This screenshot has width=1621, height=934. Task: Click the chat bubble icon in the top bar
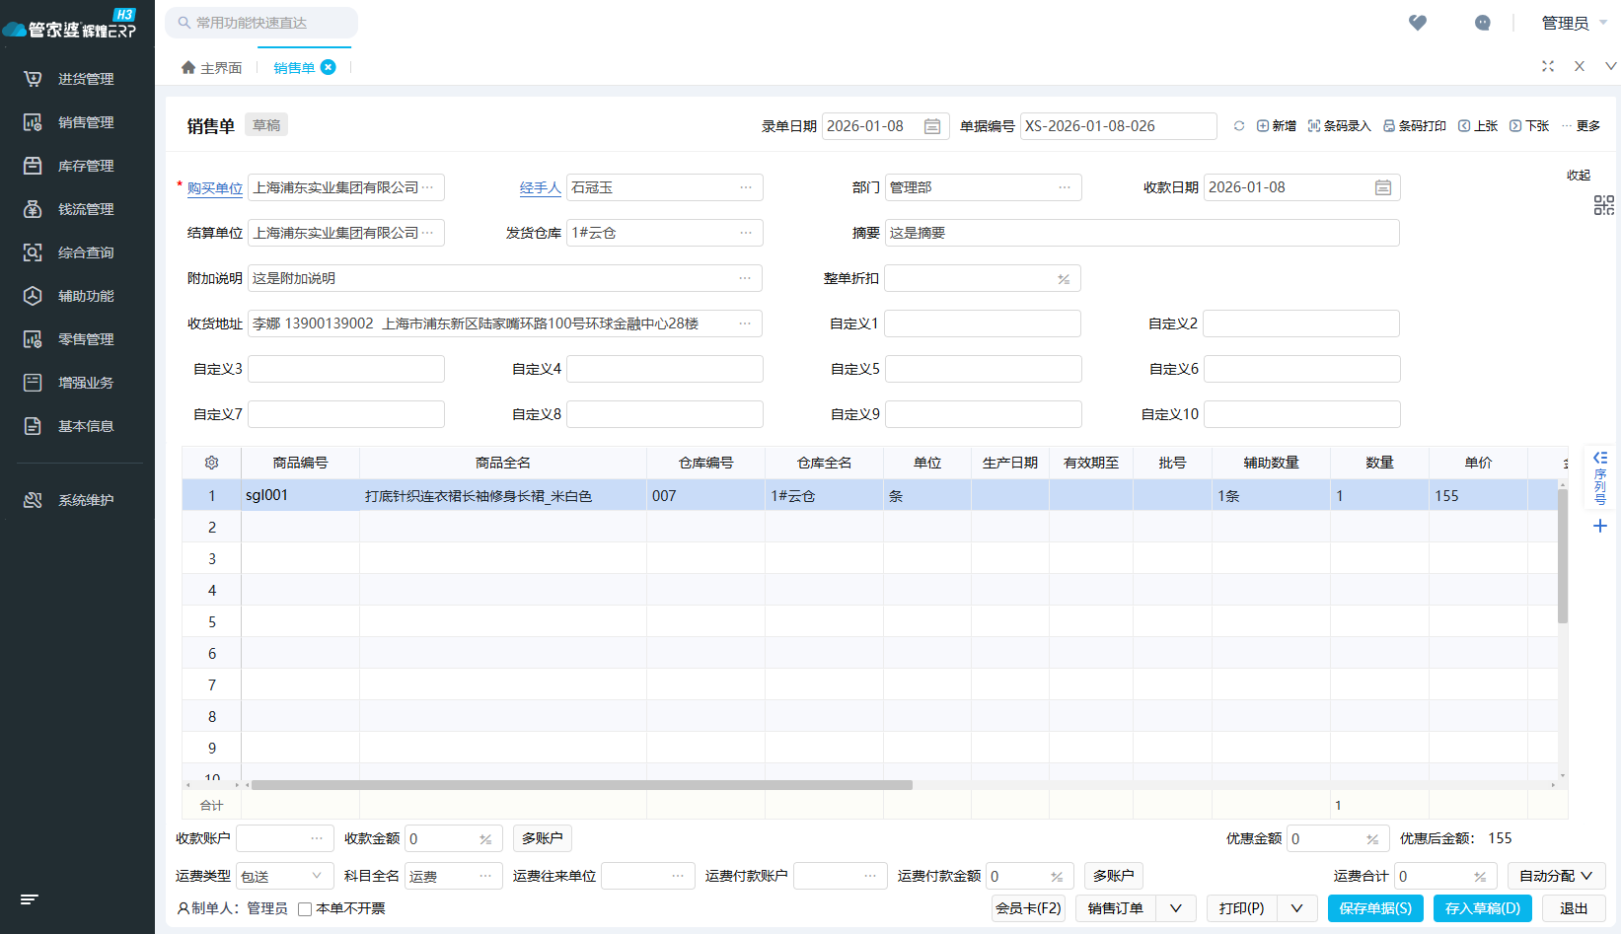click(1482, 23)
